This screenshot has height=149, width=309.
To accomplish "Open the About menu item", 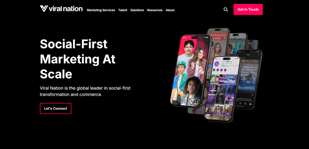I will (x=170, y=10).
